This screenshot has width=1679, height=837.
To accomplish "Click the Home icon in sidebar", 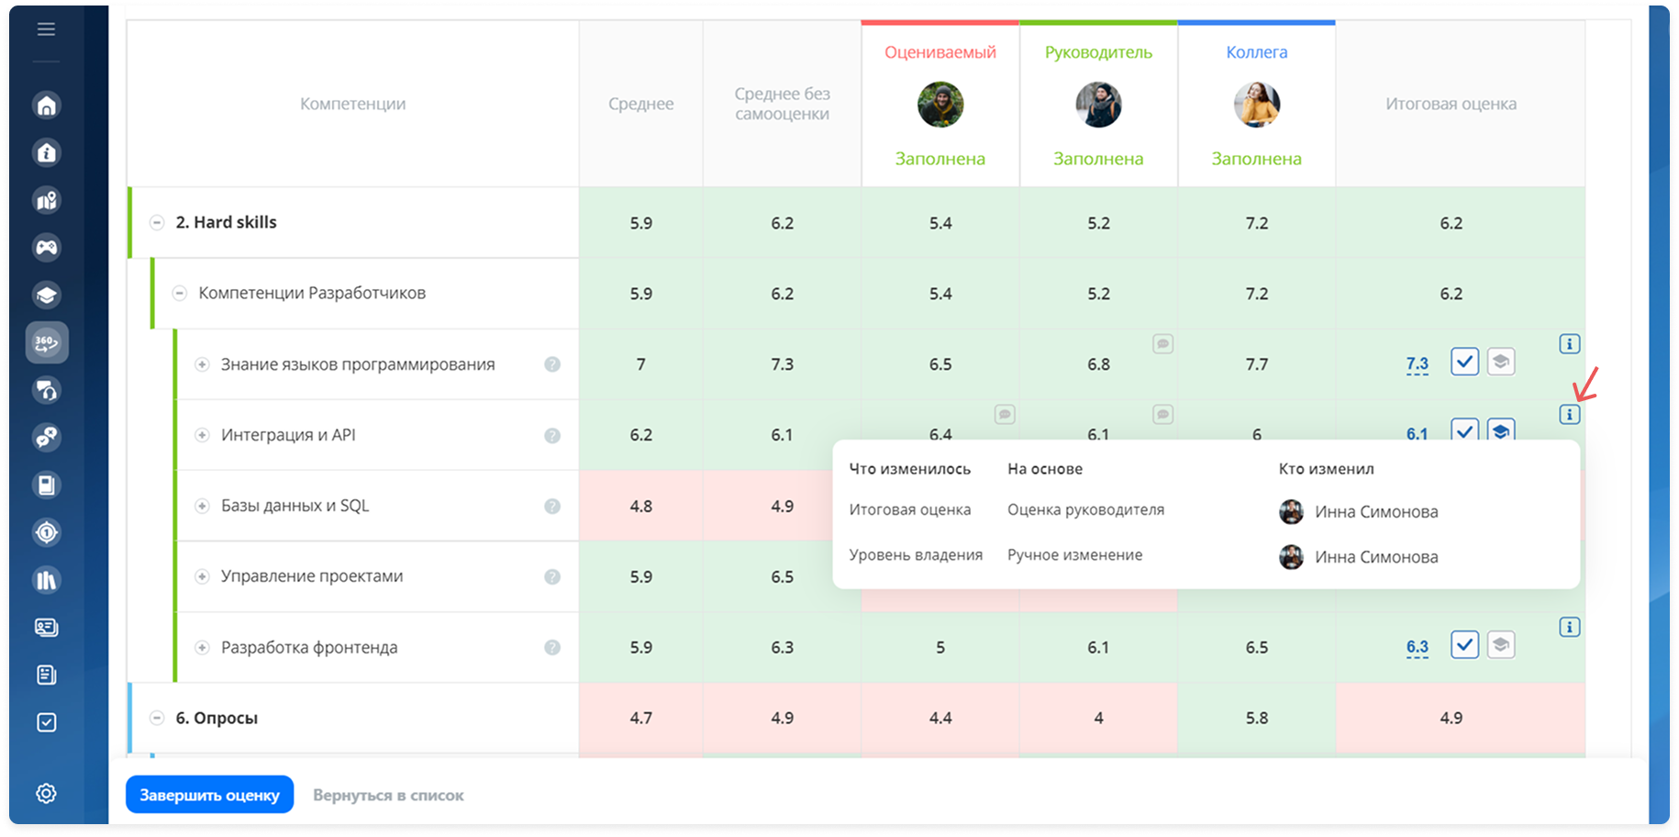I will 47,106.
